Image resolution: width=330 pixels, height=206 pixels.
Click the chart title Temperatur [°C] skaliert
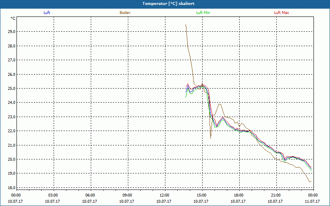point(168,4)
